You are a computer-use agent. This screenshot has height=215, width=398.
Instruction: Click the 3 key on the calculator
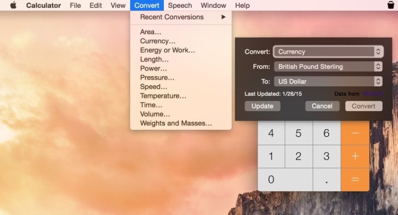click(x=327, y=157)
